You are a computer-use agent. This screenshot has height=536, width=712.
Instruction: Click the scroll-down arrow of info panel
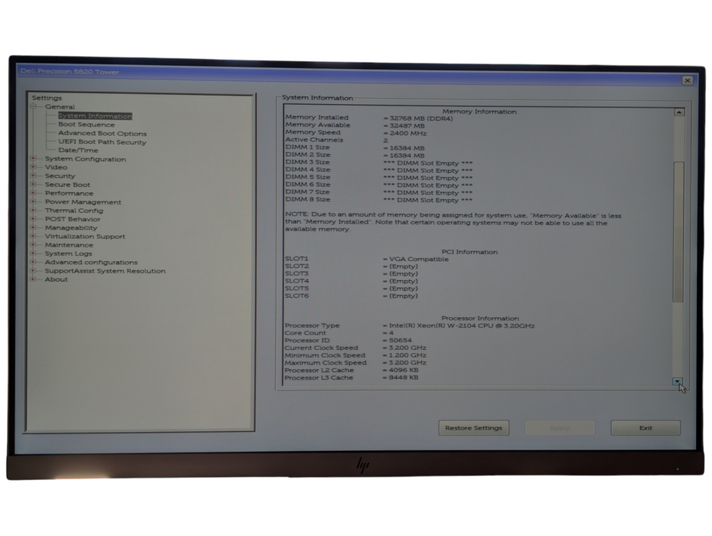(678, 381)
